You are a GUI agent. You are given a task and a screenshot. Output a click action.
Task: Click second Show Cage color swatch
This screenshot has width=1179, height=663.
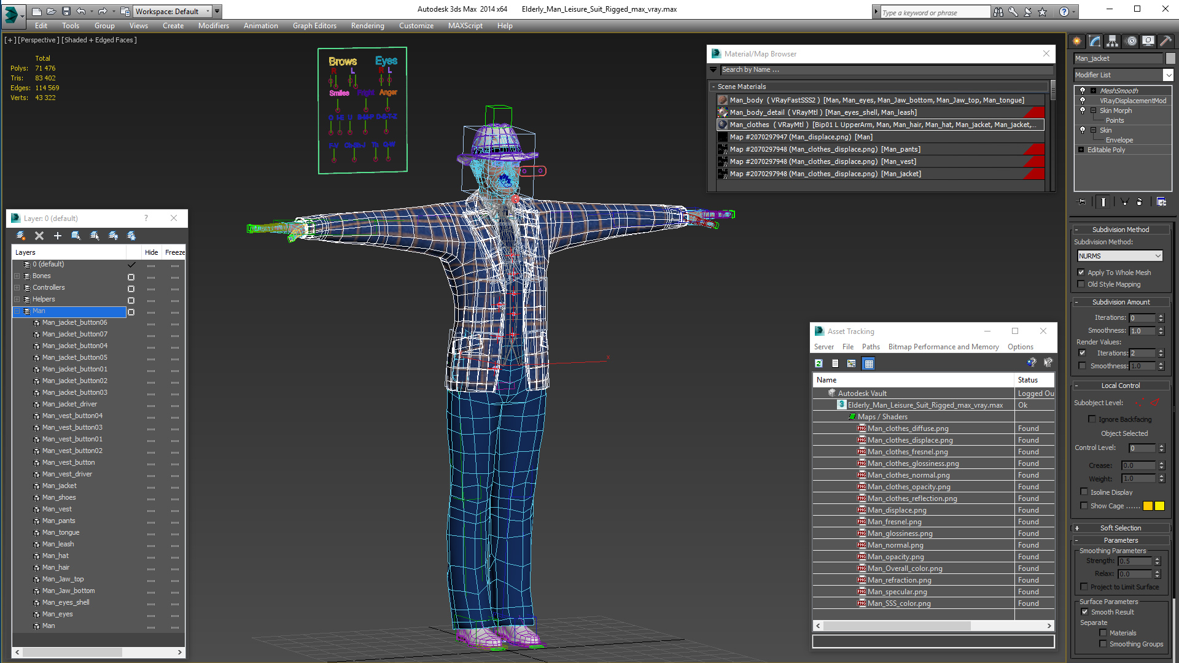(x=1159, y=506)
